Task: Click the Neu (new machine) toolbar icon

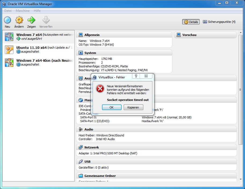Action: (x=7, y=20)
